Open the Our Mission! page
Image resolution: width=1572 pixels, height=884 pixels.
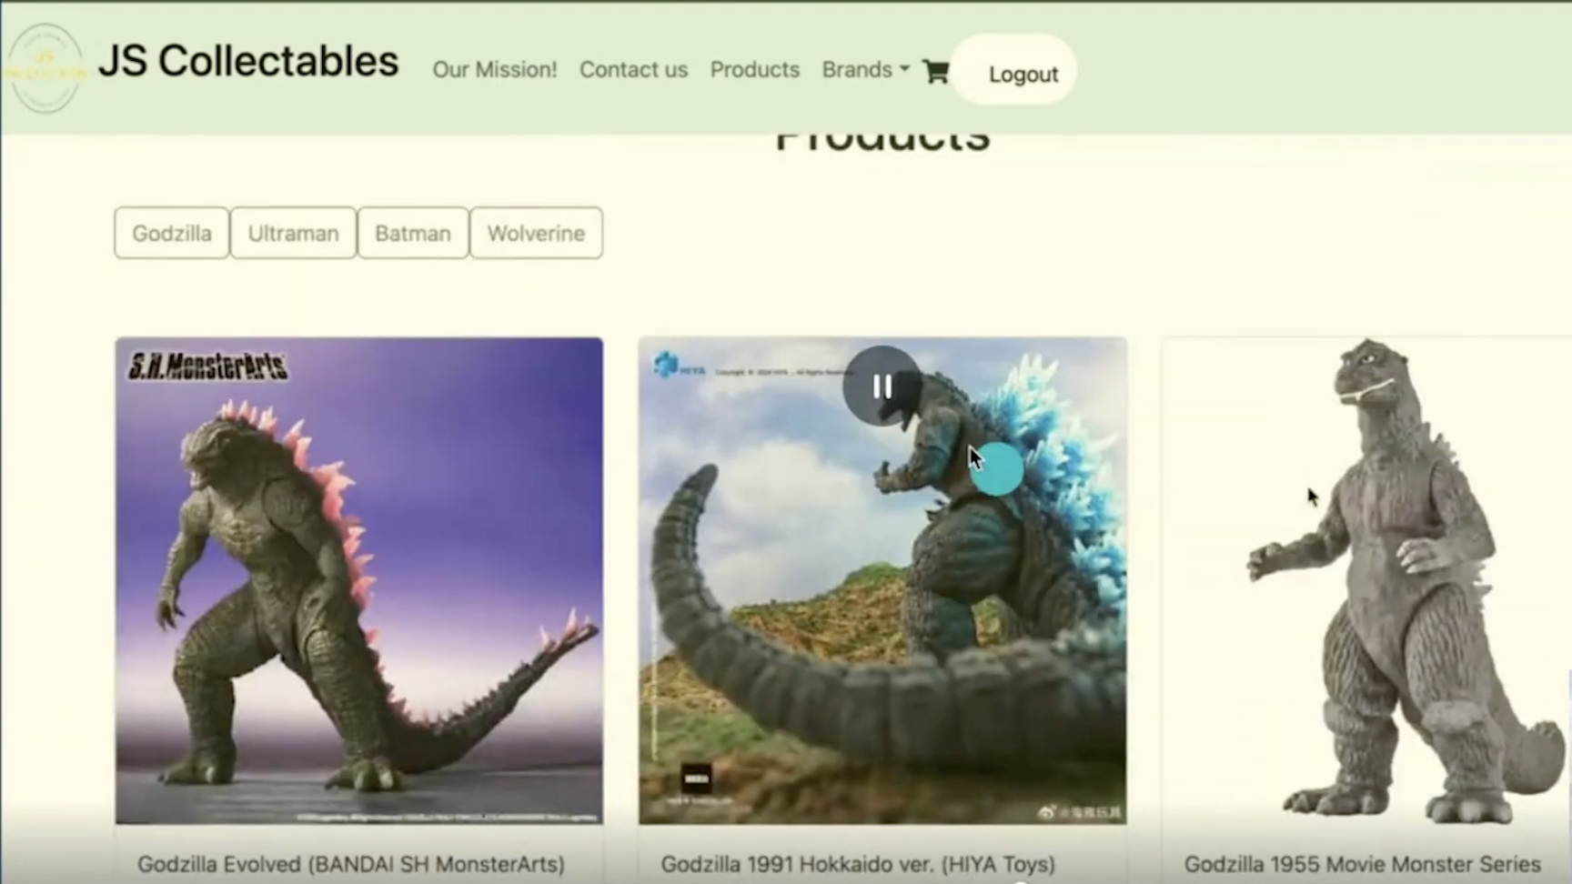pos(495,70)
